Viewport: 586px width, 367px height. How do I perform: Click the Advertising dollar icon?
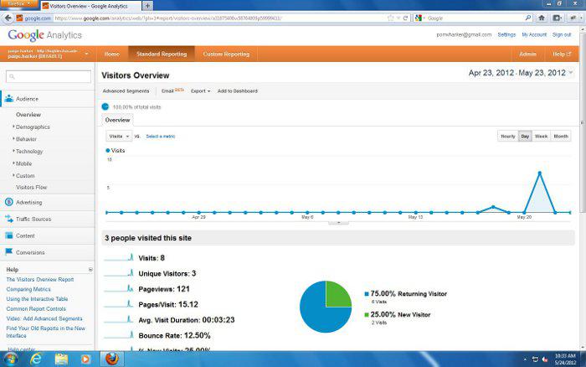click(x=8, y=202)
